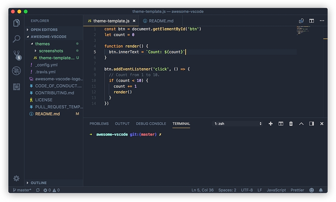The height and width of the screenshot is (202, 336).
Task: Open LICENSE file in explorer
Action: pyautogui.click(x=44, y=100)
